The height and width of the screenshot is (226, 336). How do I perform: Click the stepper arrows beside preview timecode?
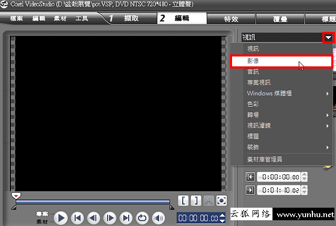point(223,218)
